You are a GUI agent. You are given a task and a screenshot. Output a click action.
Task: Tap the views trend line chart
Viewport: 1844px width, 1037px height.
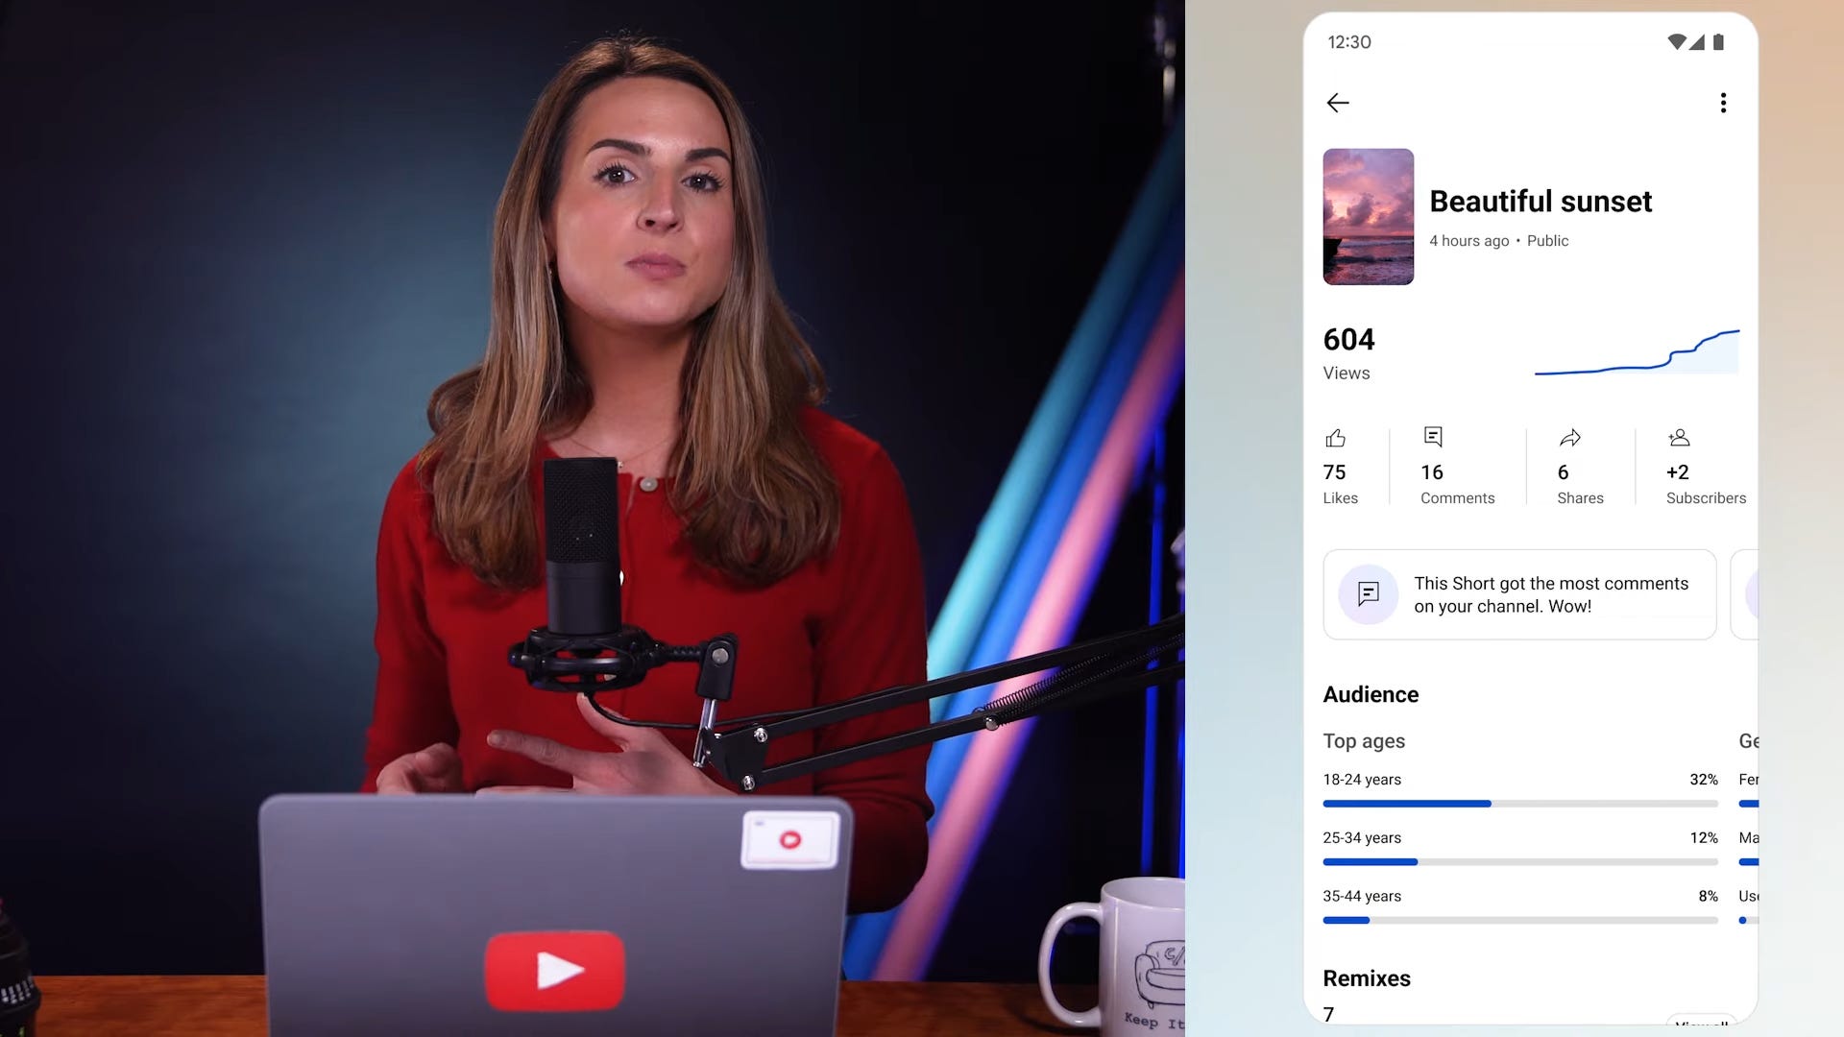coord(1637,352)
